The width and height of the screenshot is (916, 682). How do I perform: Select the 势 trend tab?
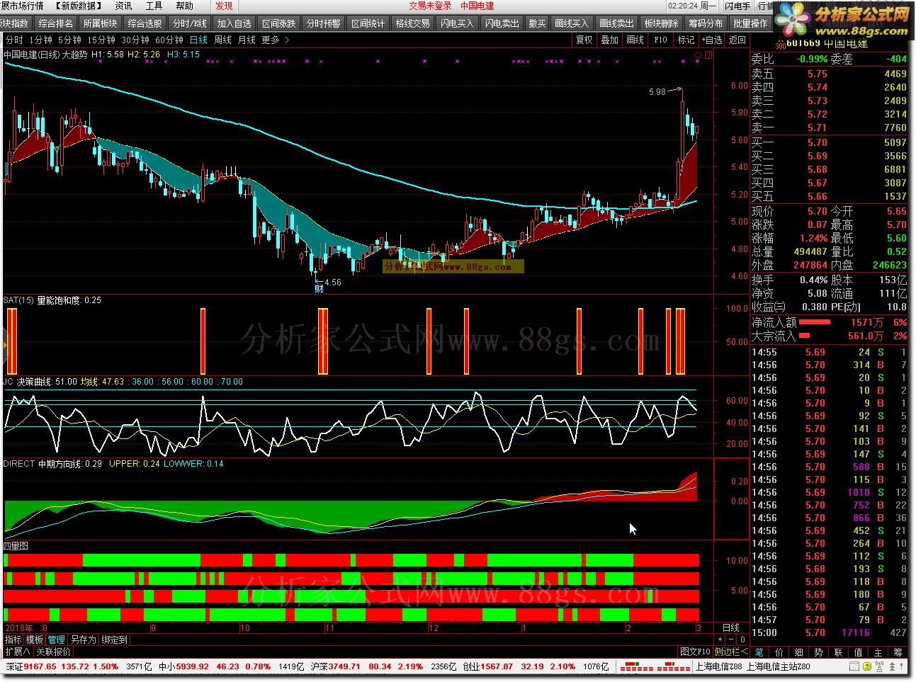pos(819,652)
